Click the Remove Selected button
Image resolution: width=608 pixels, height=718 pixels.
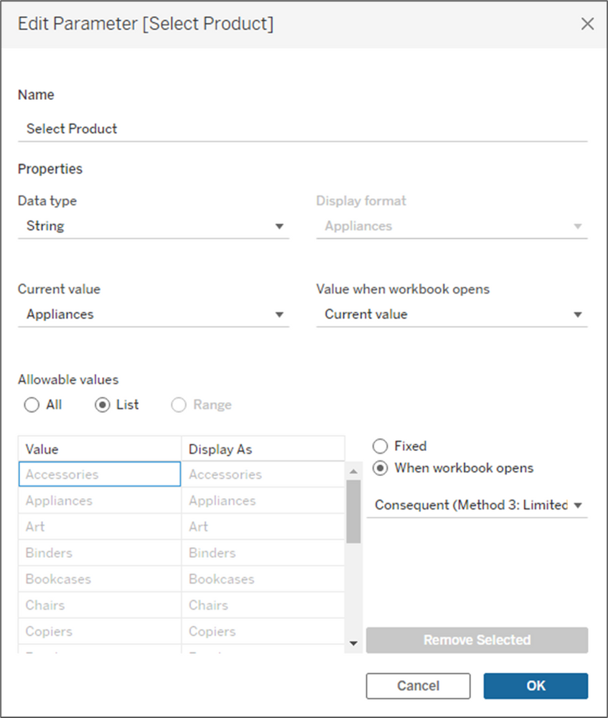point(477,640)
